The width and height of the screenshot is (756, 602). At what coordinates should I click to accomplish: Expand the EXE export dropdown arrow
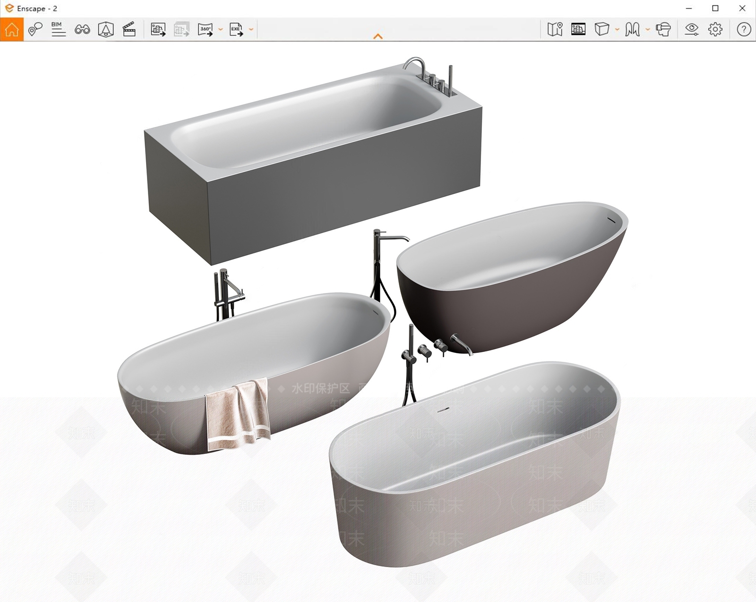tap(251, 29)
